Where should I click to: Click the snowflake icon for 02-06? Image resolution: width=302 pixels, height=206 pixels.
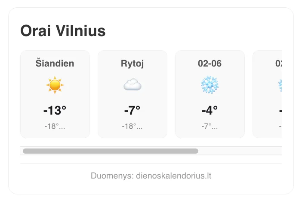point(210,85)
